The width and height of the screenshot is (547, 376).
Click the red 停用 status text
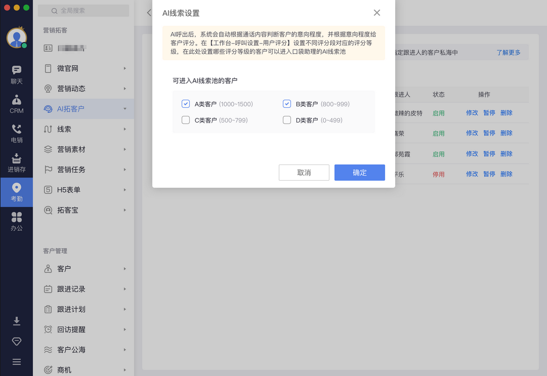pyautogui.click(x=439, y=175)
